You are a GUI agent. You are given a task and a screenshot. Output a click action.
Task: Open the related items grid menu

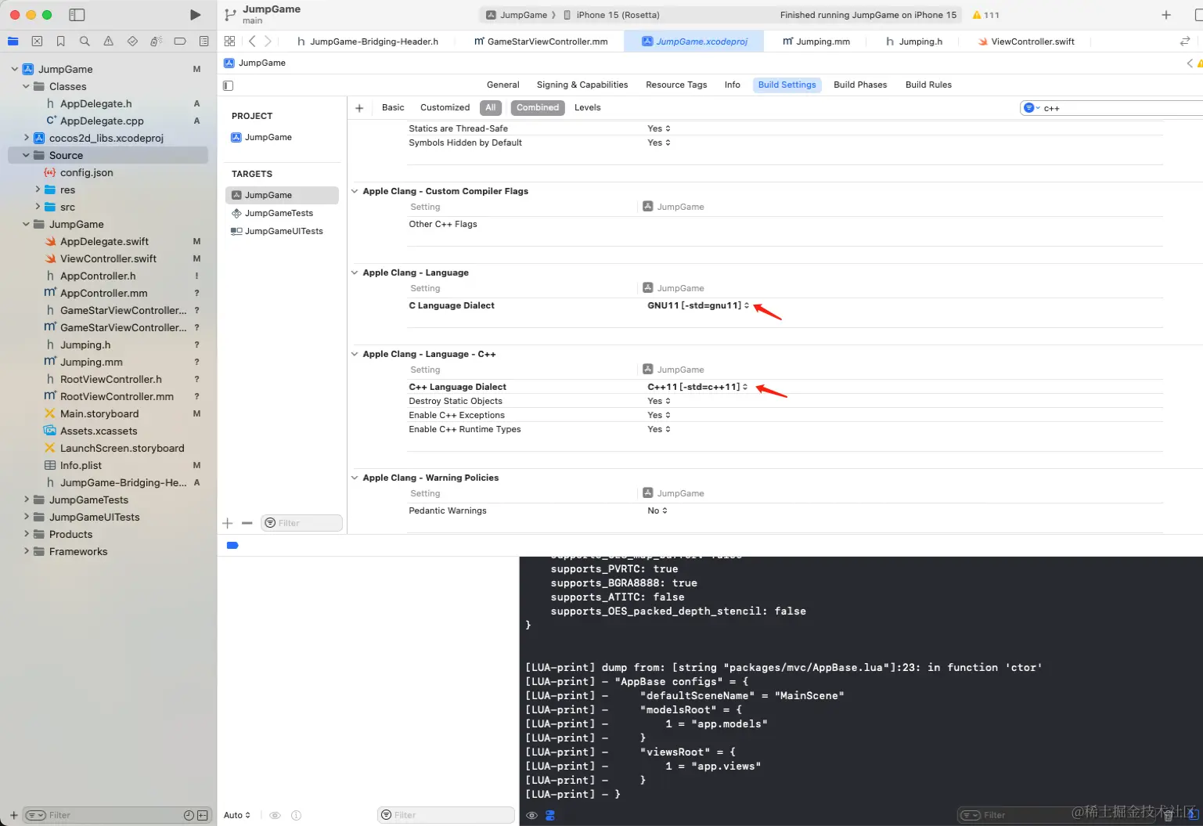(229, 41)
